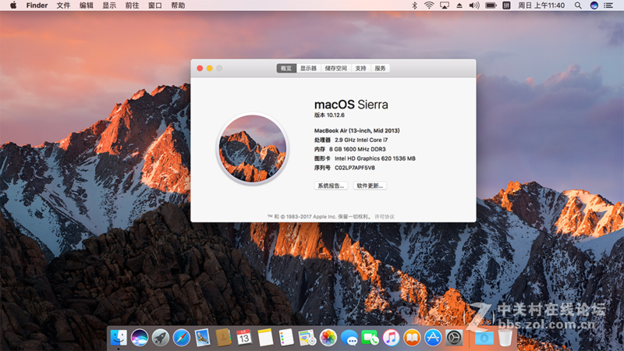The height and width of the screenshot is (351, 624).
Task: Switch to the 服务 tab
Action: tap(380, 69)
